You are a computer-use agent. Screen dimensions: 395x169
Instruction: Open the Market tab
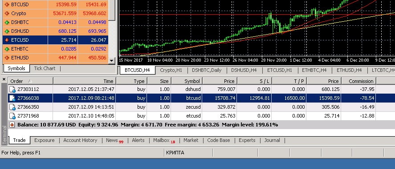click(191, 140)
